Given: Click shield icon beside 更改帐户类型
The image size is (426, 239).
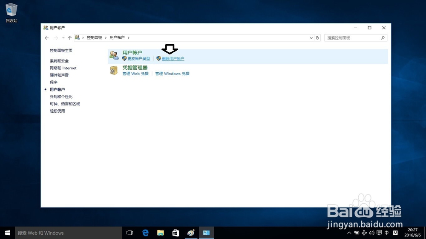Looking at the screenshot, I should [124, 59].
